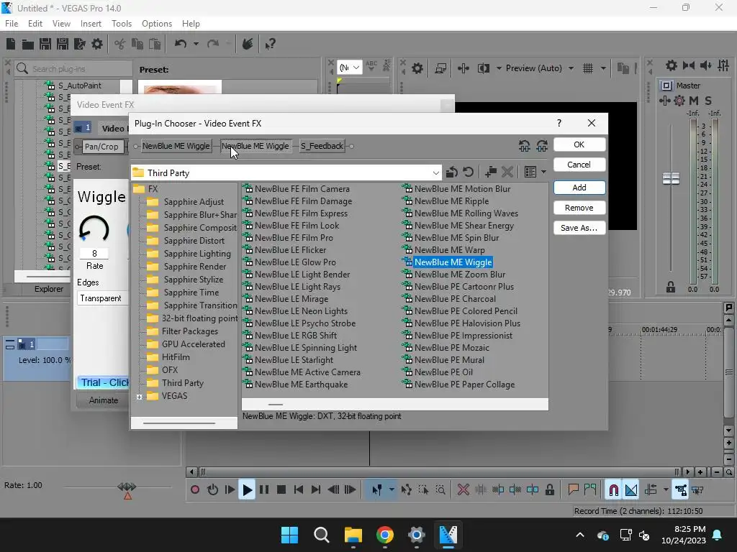This screenshot has width=737, height=552.
Task: Open File Explorer from the taskbar
Action: click(353, 535)
